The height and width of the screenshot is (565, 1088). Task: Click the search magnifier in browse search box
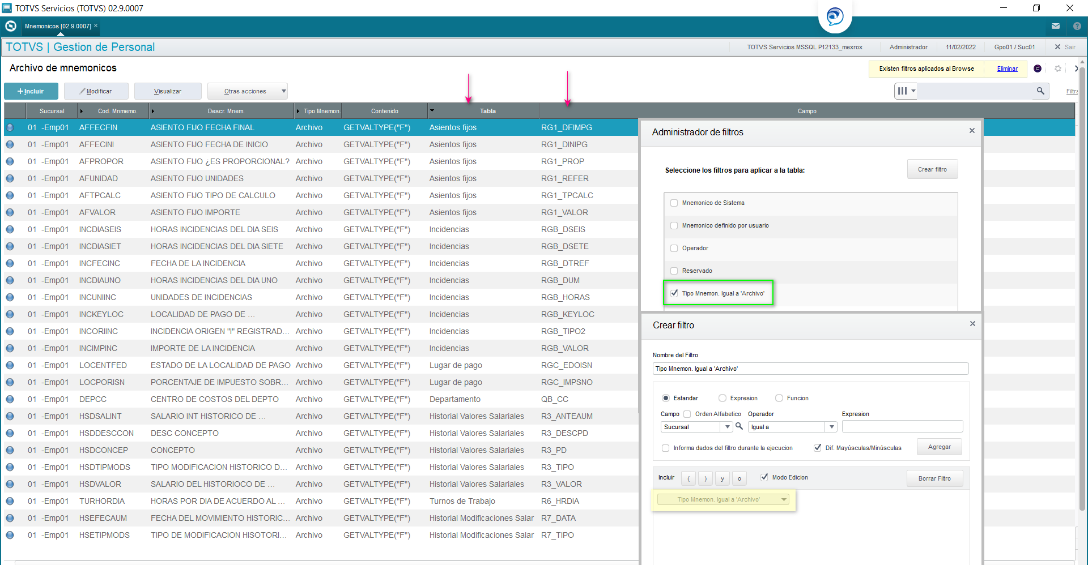pos(1040,91)
